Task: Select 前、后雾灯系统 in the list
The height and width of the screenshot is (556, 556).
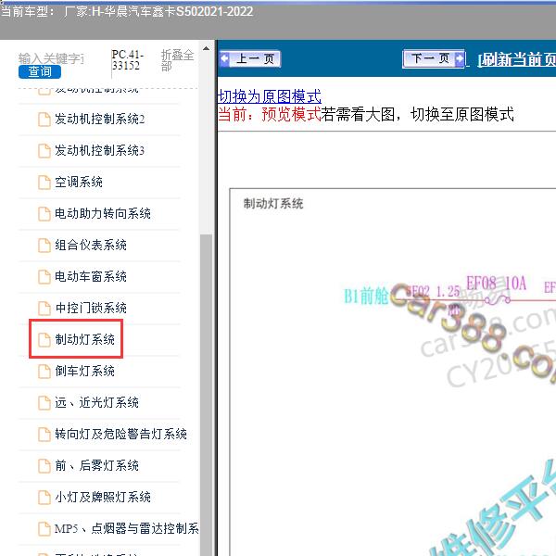Action: [x=96, y=465]
